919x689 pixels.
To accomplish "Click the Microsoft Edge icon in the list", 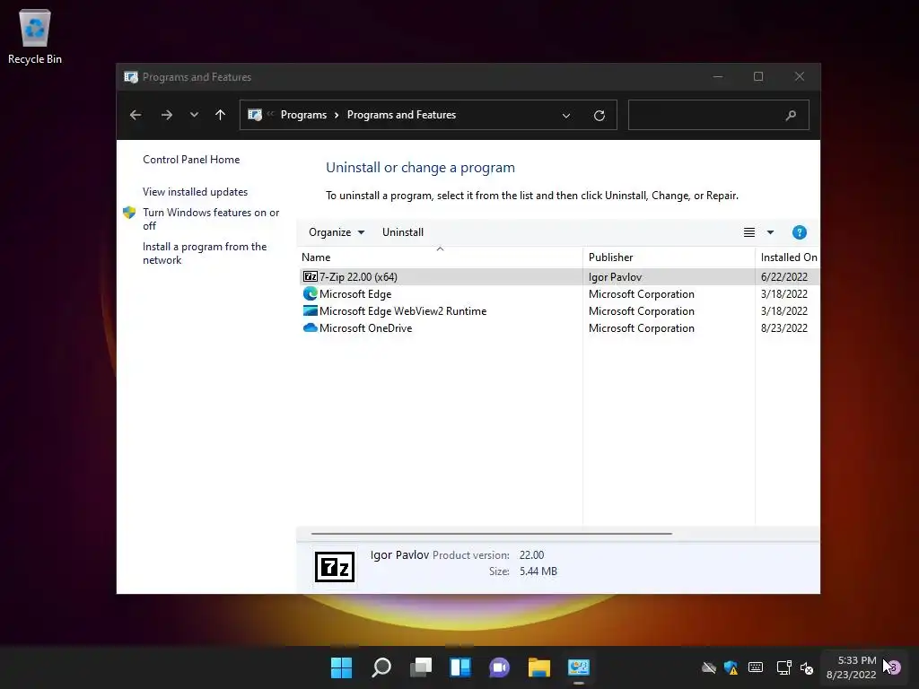I will click(310, 293).
